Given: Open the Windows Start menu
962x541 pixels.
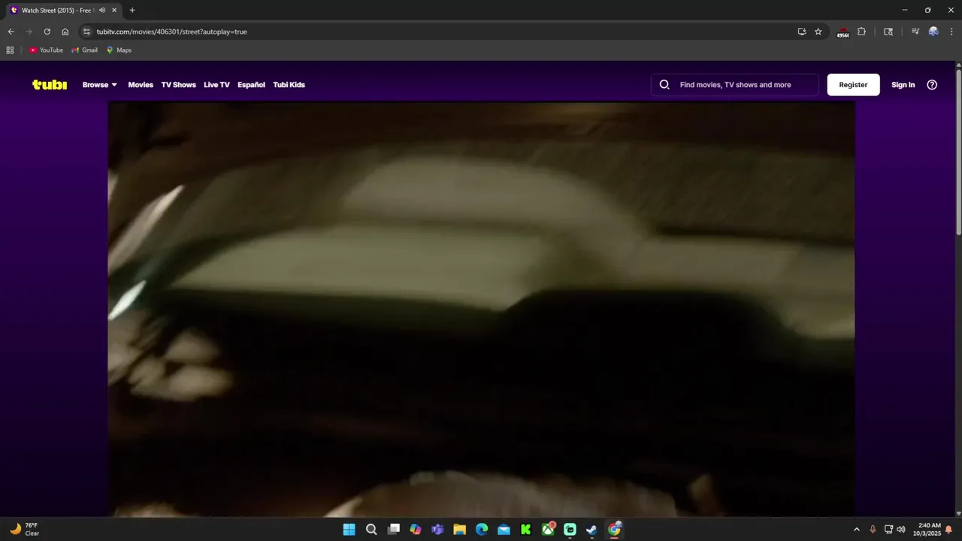Looking at the screenshot, I should click(349, 530).
